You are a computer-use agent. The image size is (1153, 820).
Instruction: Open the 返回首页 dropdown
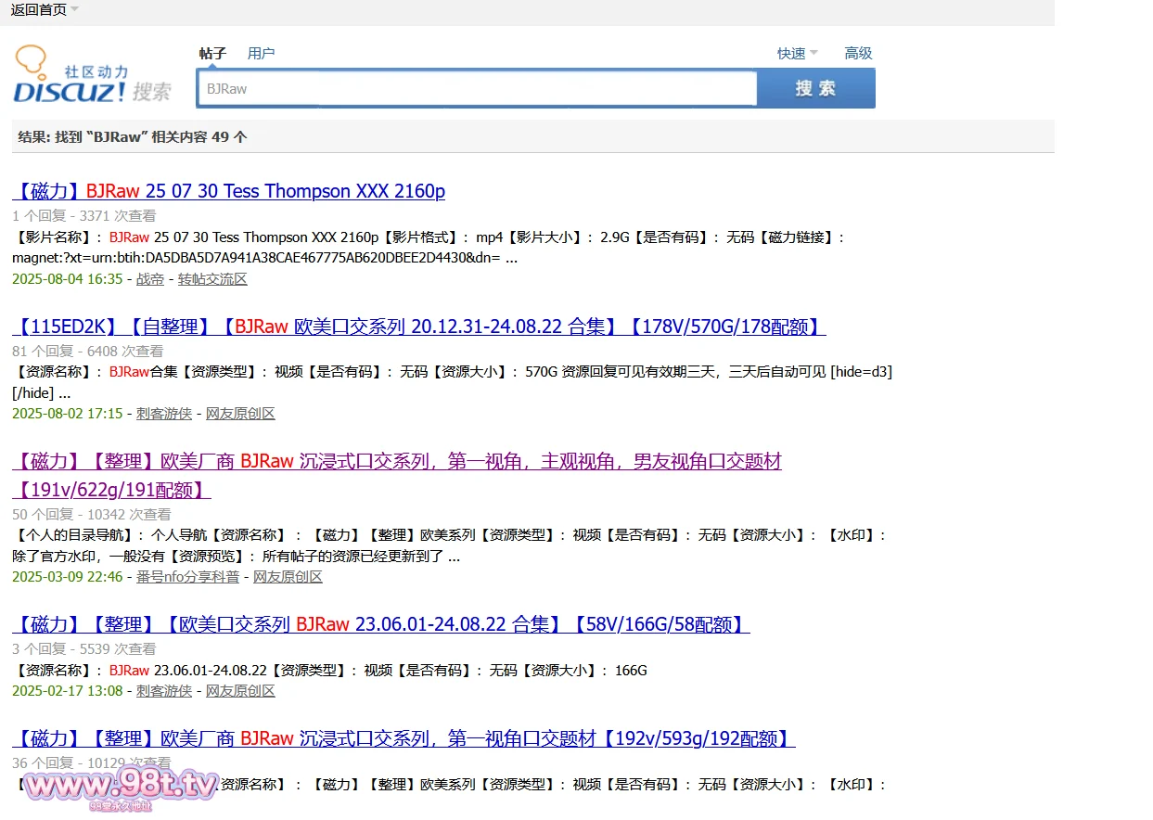click(x=45, y=9)
